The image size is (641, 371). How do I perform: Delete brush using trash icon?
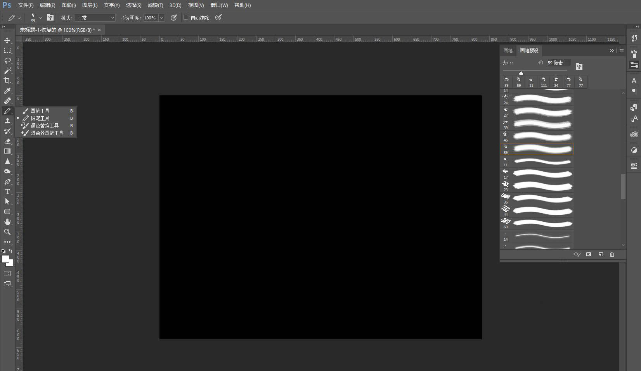click(x=612, y=254)
